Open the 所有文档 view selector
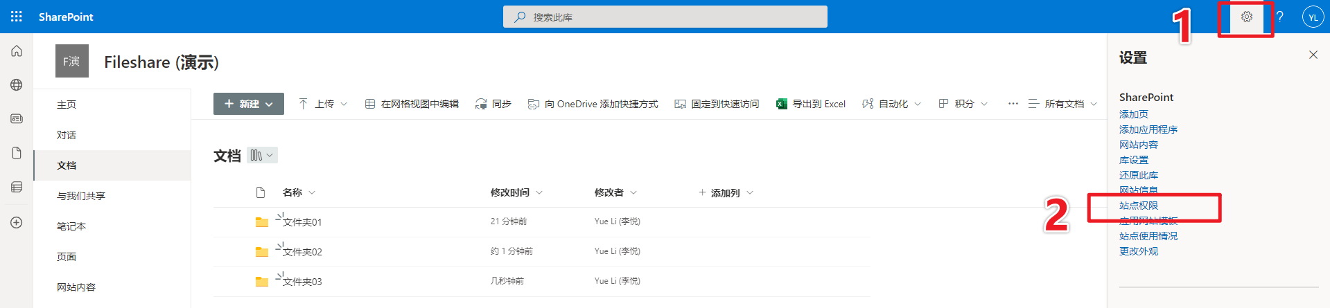Screen dimensions: 1330x308 [1063, 104]
